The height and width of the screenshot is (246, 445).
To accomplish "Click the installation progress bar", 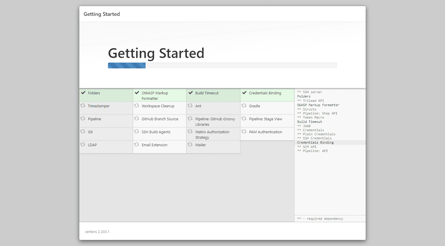I will pyautogui.click(x=222, y=65).
